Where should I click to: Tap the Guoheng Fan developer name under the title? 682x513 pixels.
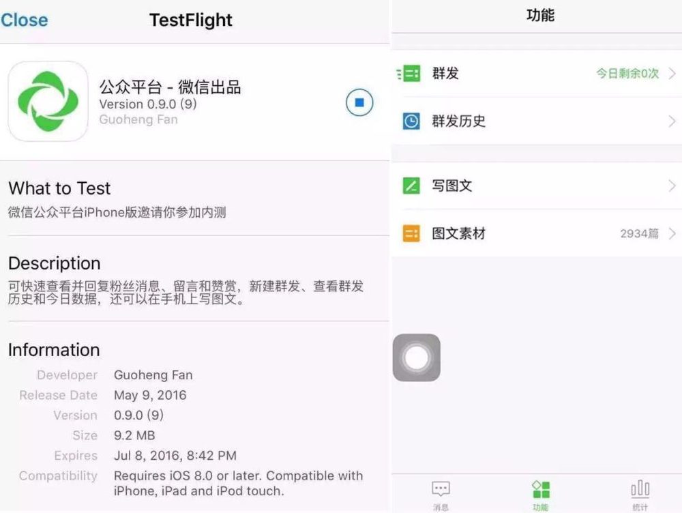(x=138, y=119)
